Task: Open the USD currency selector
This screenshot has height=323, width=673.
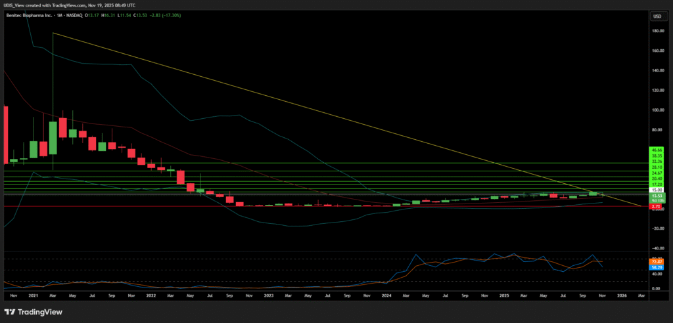Action: click(x=656, y=16)
